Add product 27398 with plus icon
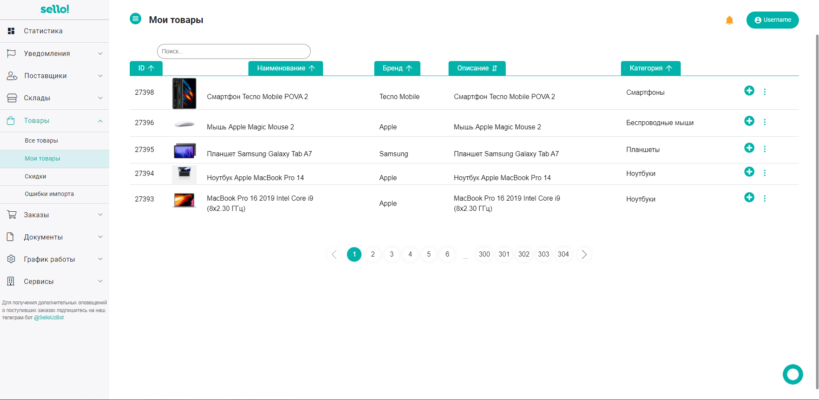 point(749,91)
